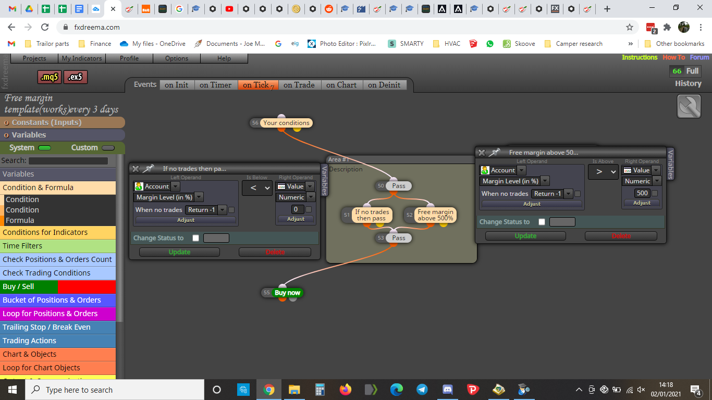Open the Projects menu

click(34, 58)
